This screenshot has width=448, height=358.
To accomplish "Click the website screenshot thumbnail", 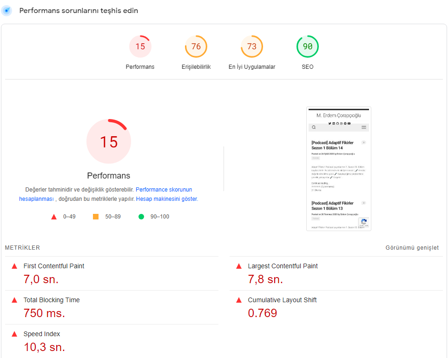I will pos(338,169).
